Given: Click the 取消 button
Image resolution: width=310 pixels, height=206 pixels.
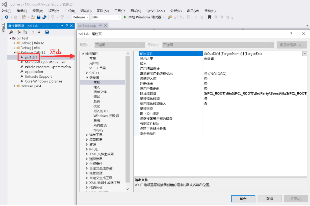Looking at the screenshot, I should [x=270, y=199].
